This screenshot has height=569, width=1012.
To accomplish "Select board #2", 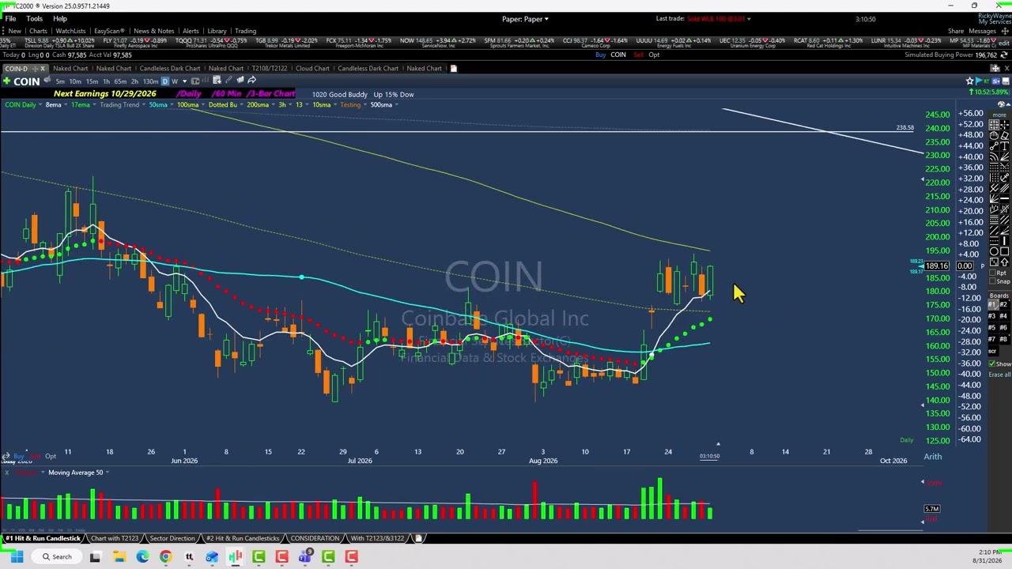I will pyautogui.click(x=1005, y=305).
